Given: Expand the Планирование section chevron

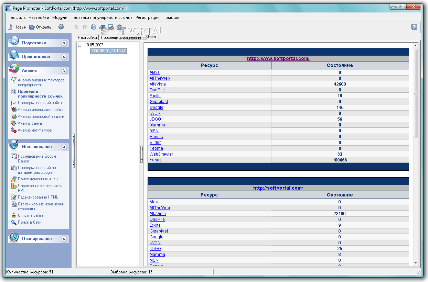Looking at the screenshot, I should click(x=64, y=239).
